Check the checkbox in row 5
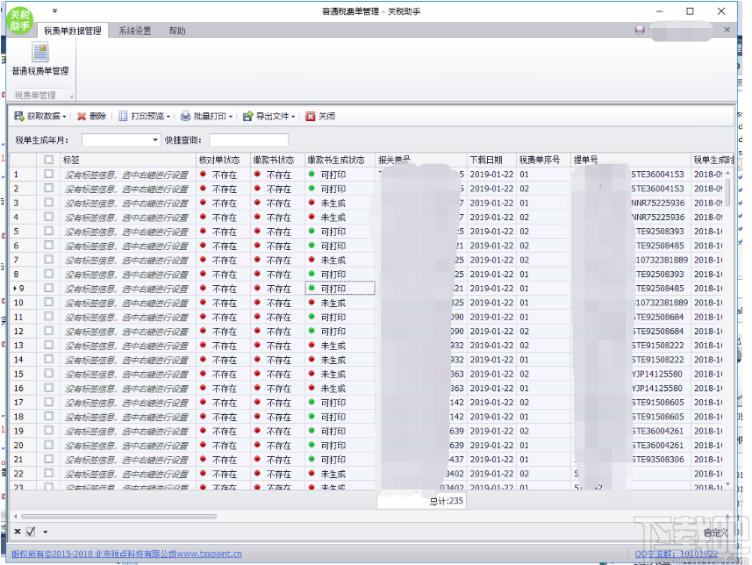Screen dimensions: 752x565 point(48,232)
